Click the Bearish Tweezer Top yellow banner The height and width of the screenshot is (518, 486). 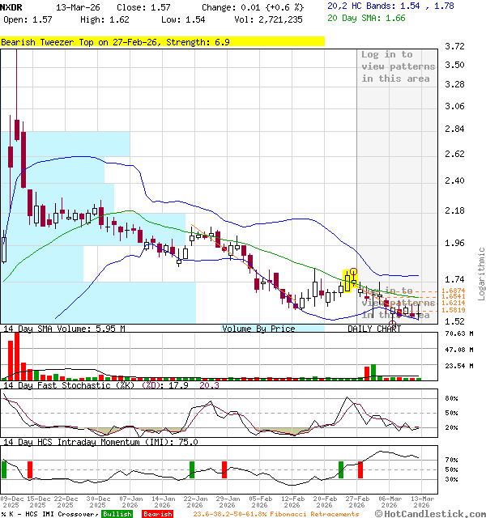pos(162,40)
